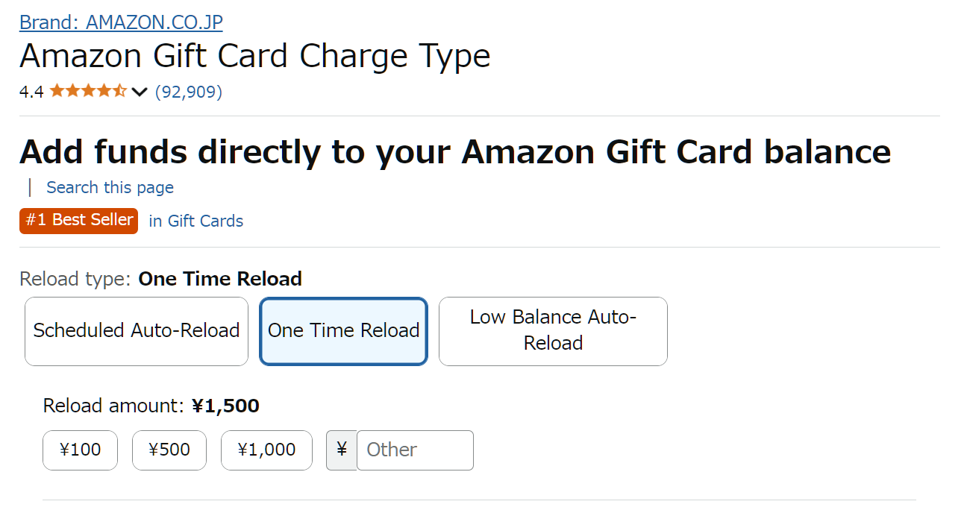Open the 92,909 customer reviews link

coord(189,92)
